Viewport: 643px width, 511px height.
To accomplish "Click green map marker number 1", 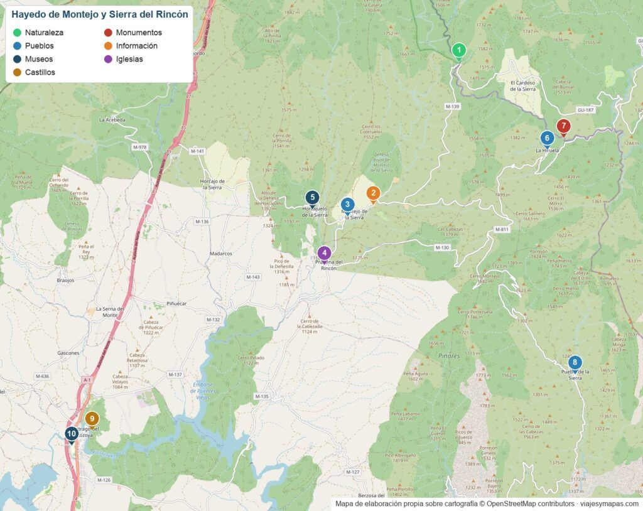I will click(x=459, y=51).
